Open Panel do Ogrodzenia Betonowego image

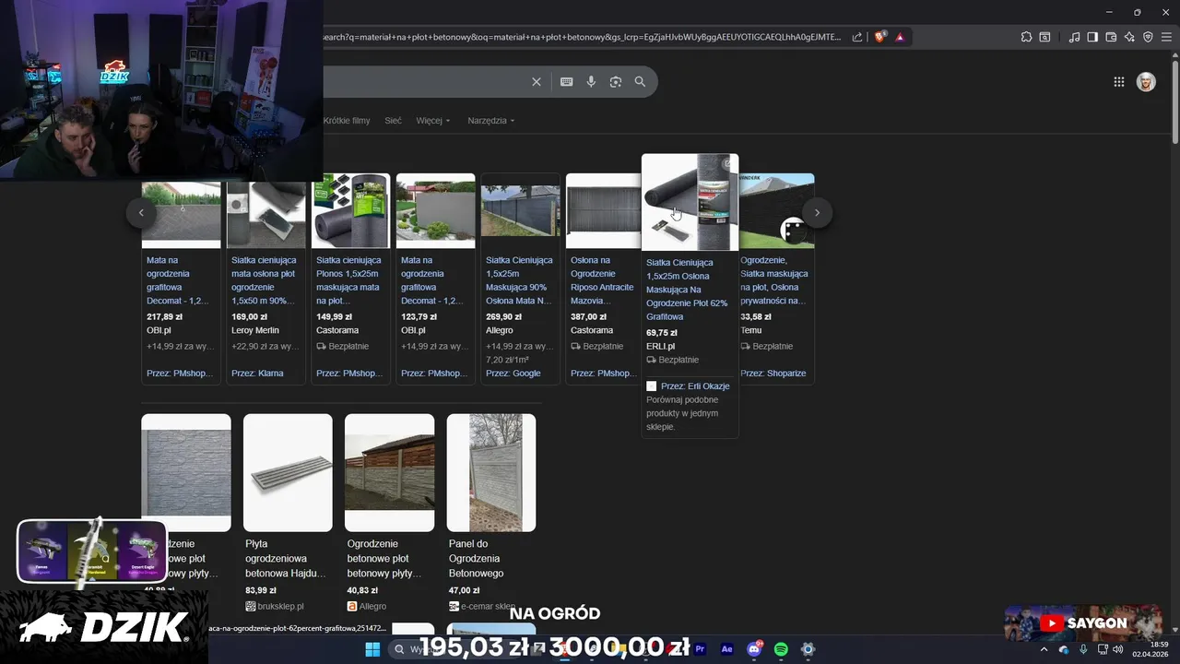(x=491, y=472)
